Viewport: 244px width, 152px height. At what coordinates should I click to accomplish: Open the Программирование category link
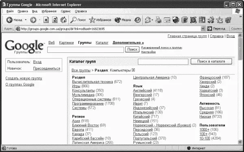(x=88, y=104)
